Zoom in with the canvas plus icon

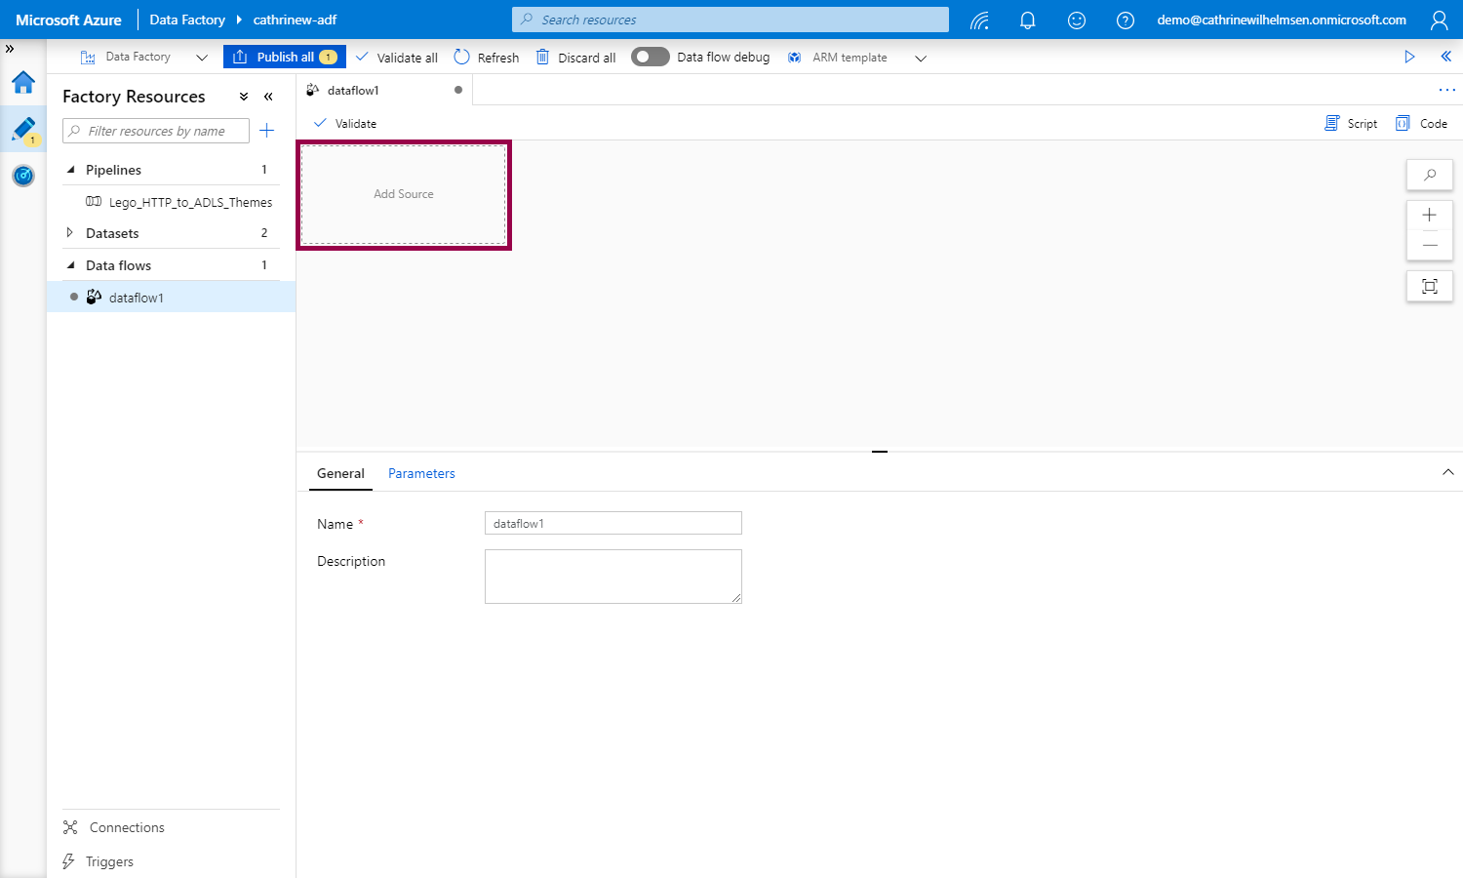click(x=1429, y=215)
